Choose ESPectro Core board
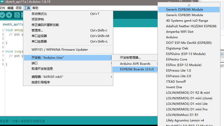Viewport: 224px width, 126px height. coord(189,59)
